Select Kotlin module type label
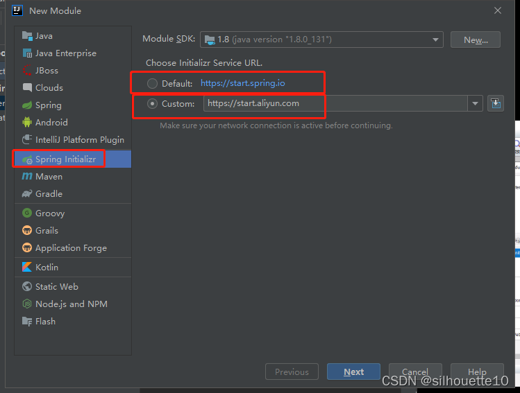 pyautogui.click(x=47, y=267)
